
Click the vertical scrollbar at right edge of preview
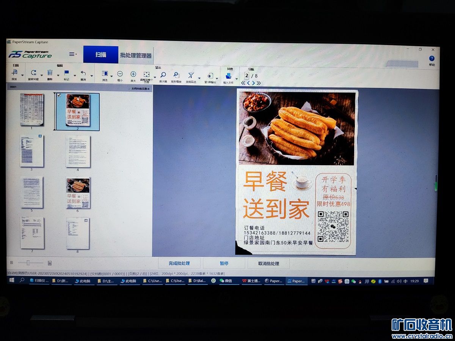click(x=436, y=182)
